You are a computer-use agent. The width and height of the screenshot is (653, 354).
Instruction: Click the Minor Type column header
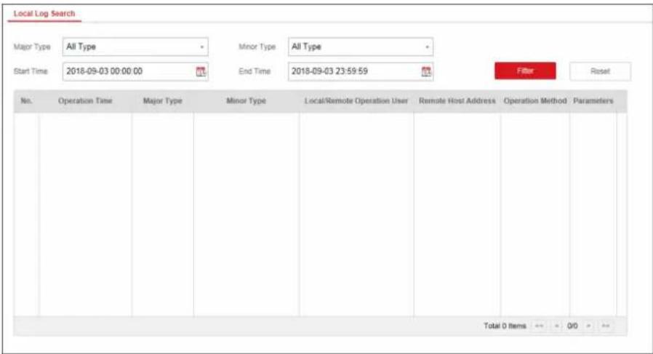246,101
